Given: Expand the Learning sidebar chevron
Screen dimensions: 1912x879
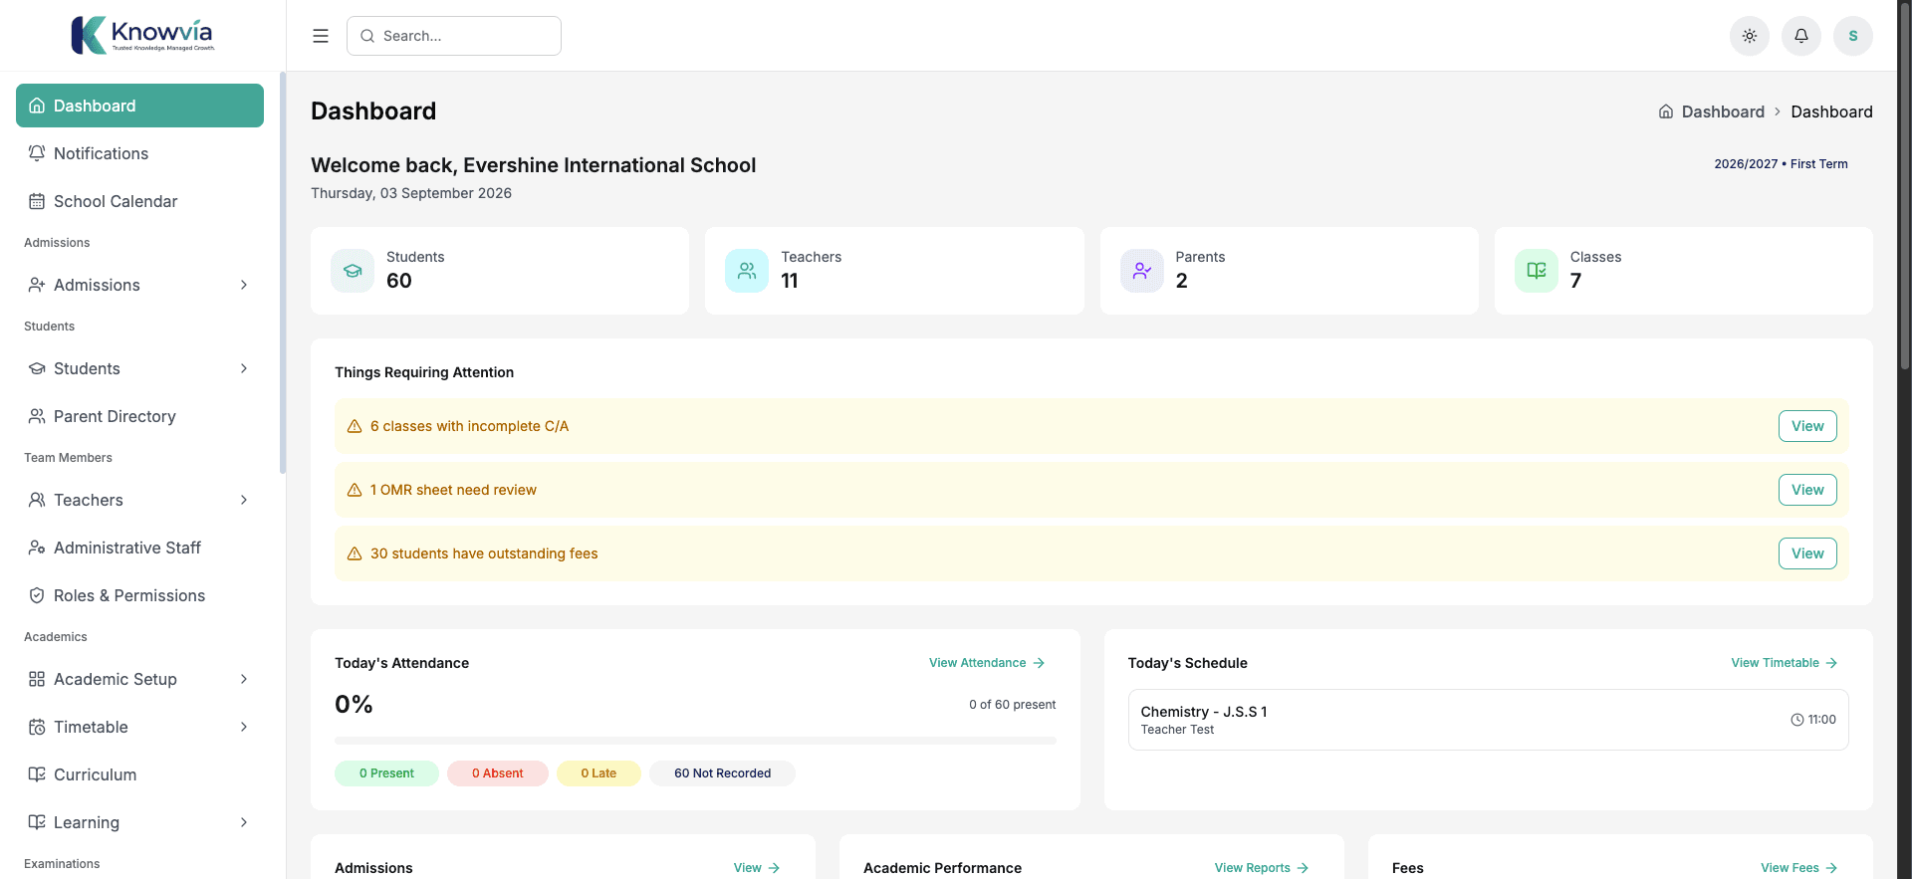Looking at the screenshot, I should click(x=244, y=822).
